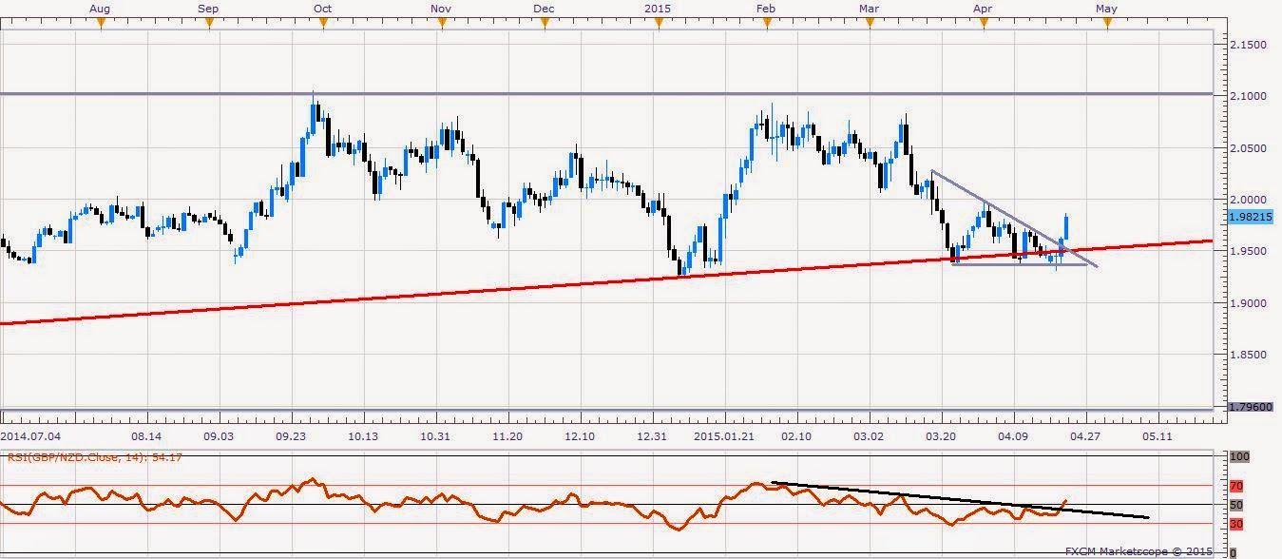Screen dimensions: 1282x559
Task: Click the RSI 30 level label
Action: point(1235,524)
